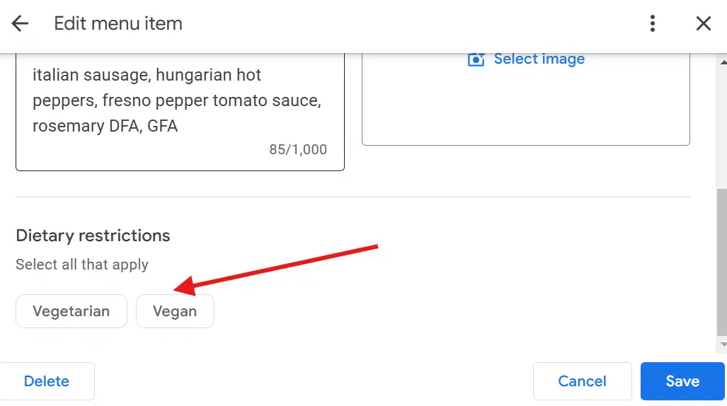Close the Edit menu item dialog
727x406 pixels.
[703, 23]
